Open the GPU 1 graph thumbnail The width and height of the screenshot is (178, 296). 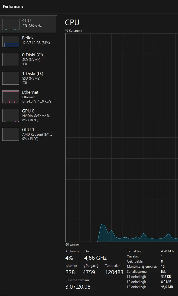(x=11, y=134)
